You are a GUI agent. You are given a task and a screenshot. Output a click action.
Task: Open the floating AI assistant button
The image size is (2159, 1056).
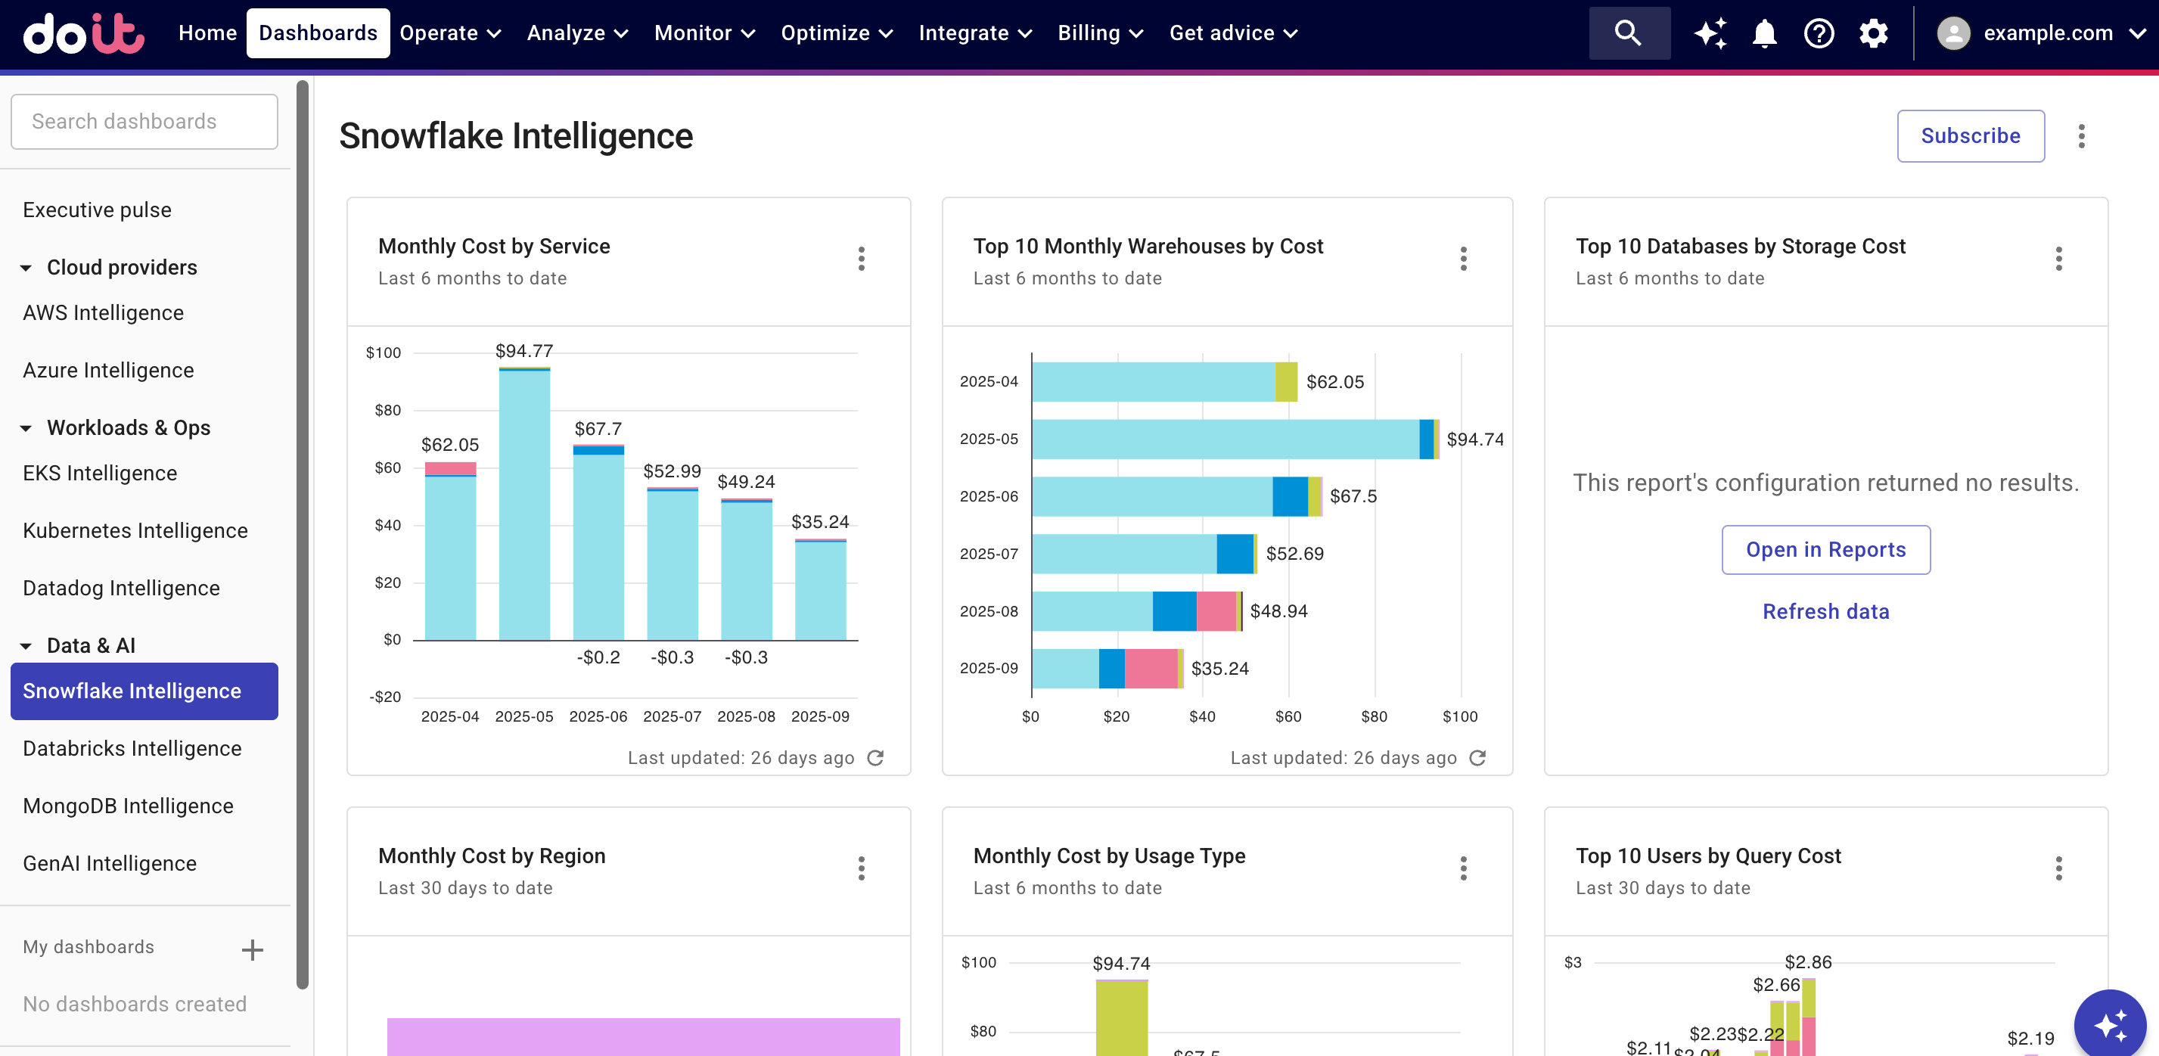point(2109,1023)
